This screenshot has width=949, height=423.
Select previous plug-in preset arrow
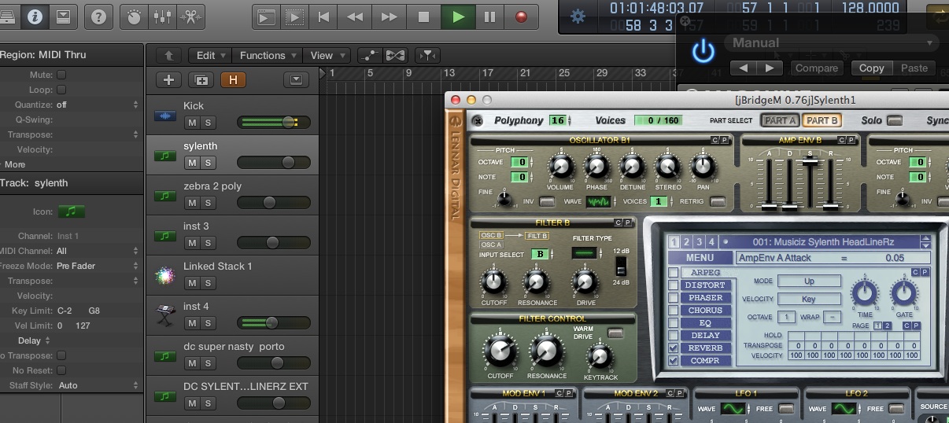(x=744, y=68)
